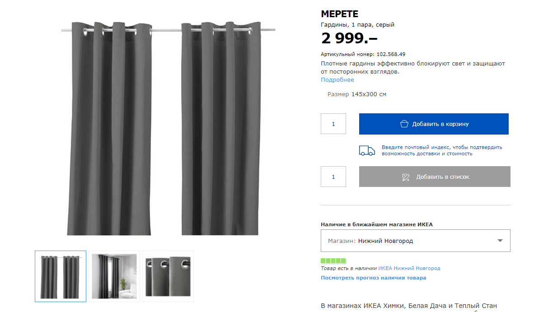Click the postal index delivery check link
Screen dimensions: 548x312
[x=442, y=150]
